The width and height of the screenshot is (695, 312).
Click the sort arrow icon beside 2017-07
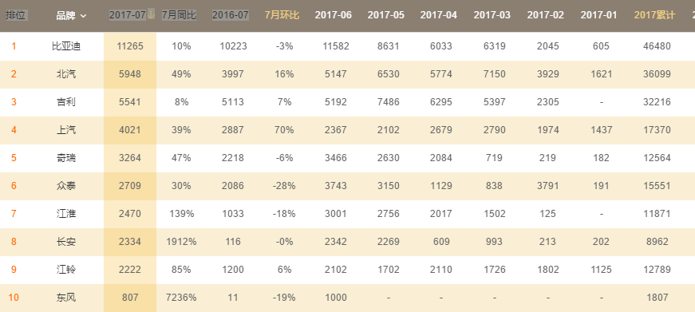coord(151,14)
